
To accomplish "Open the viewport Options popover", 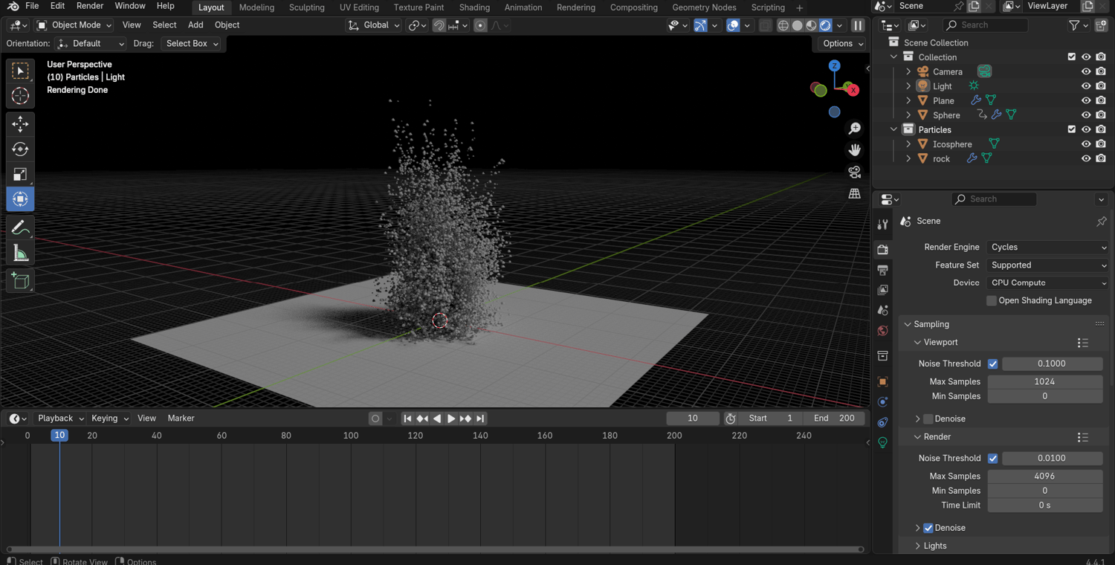I will click(843, 43).
